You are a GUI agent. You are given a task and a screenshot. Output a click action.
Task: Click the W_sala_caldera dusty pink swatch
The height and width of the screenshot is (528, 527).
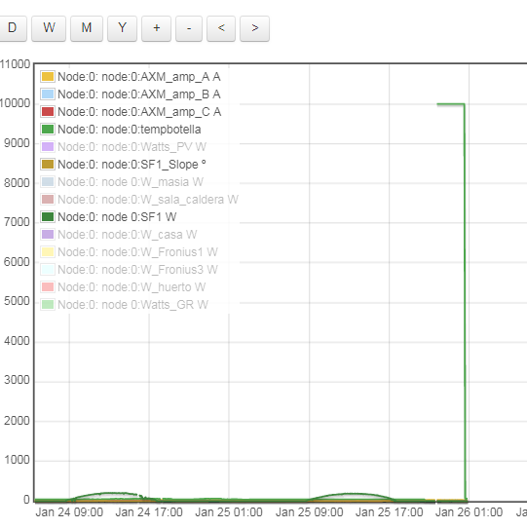[x=48, y=199]
